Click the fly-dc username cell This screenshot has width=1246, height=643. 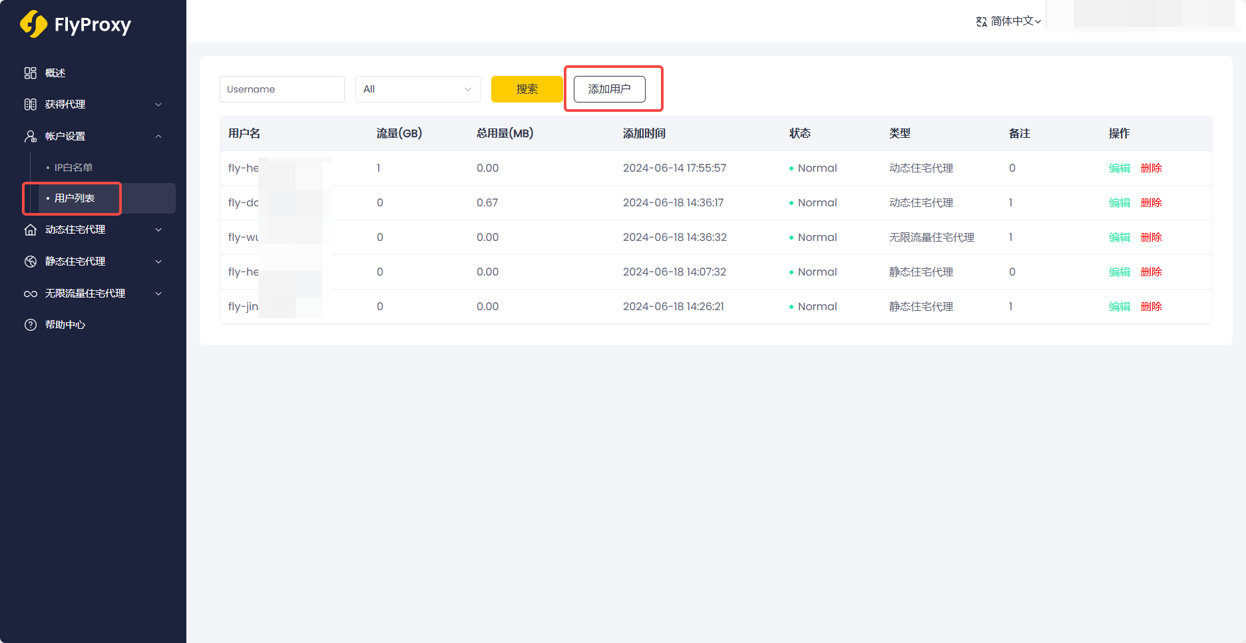(x=244, y=203)
